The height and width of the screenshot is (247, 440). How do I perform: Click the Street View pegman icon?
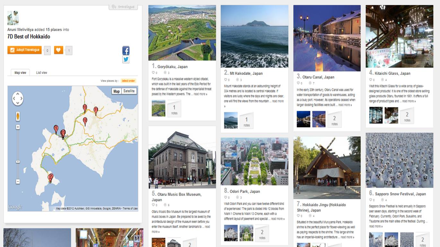click(18, 116)
